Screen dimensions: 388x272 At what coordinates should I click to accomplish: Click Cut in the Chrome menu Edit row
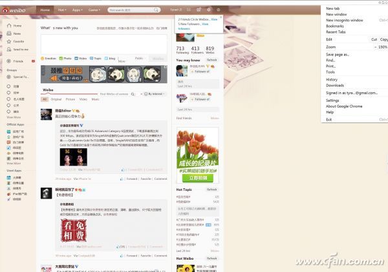click(374, 39)
